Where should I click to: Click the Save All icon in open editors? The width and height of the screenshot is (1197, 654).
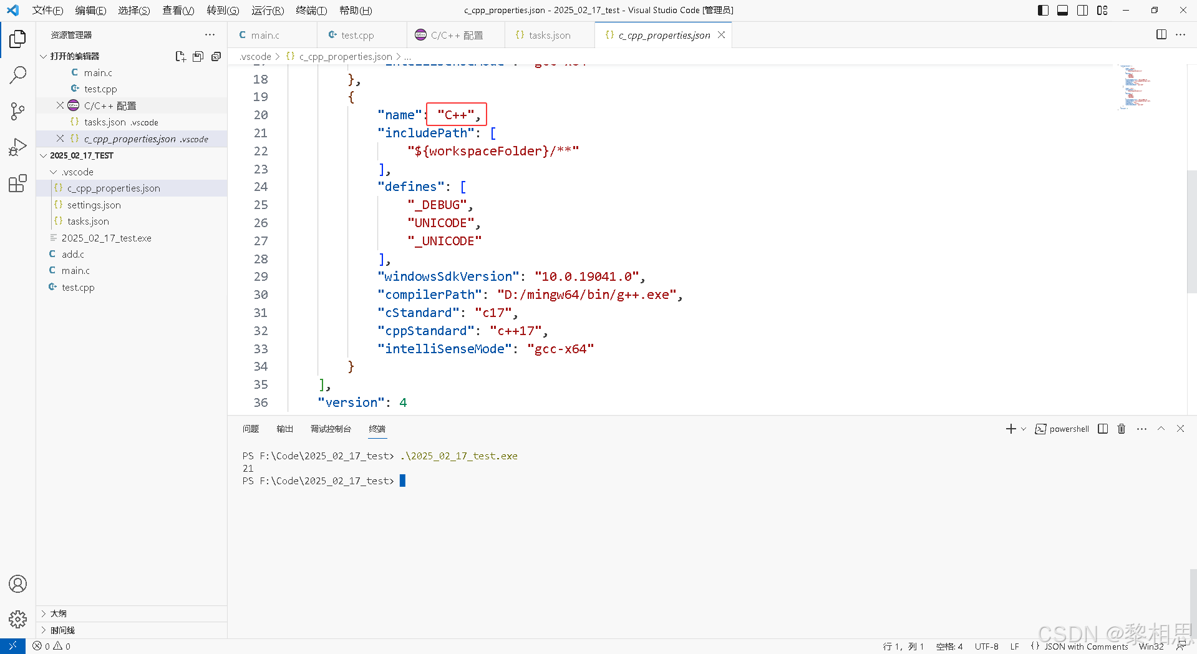198,56
